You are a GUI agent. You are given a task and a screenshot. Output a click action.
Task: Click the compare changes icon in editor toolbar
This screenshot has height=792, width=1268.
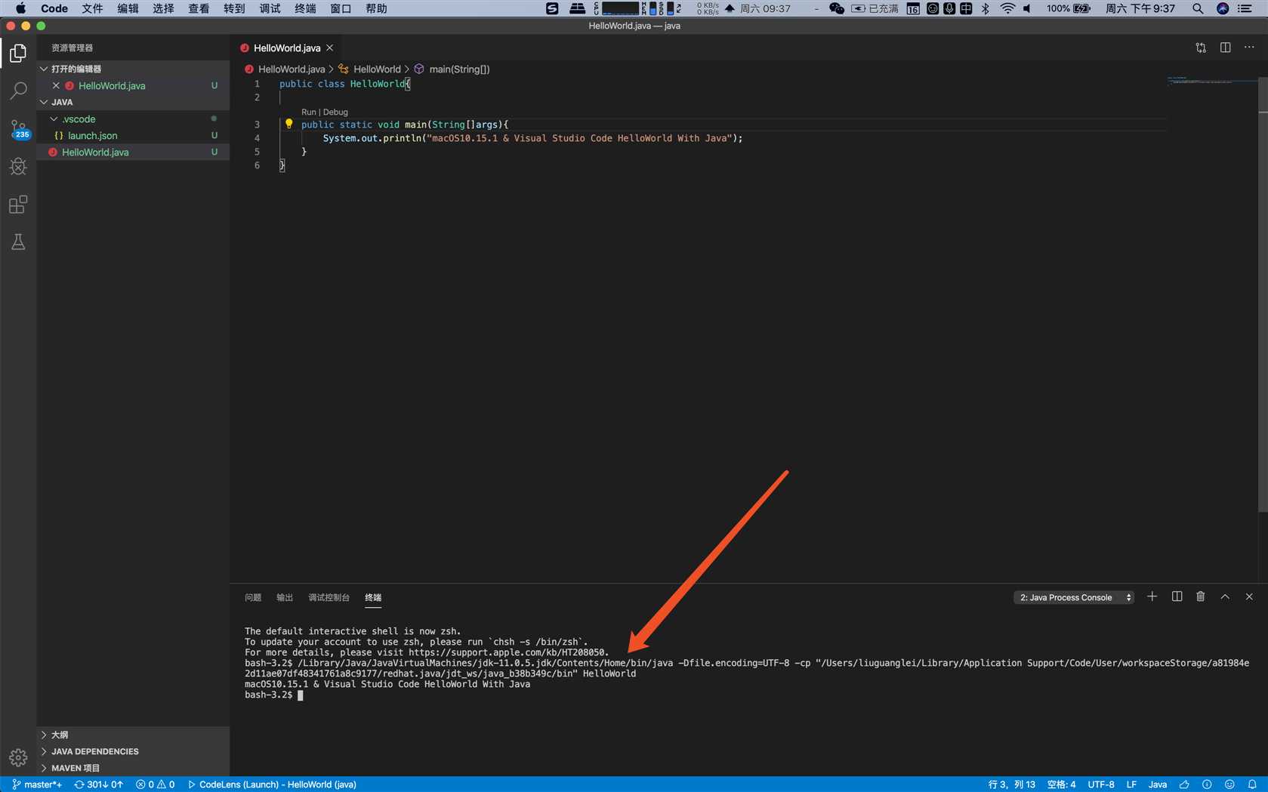click(x=1201, y=48)
